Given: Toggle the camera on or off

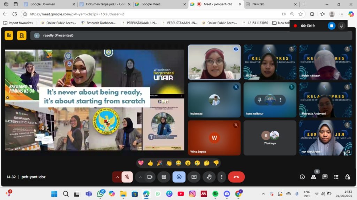Looking at the screenshot, I should point(150,177).
